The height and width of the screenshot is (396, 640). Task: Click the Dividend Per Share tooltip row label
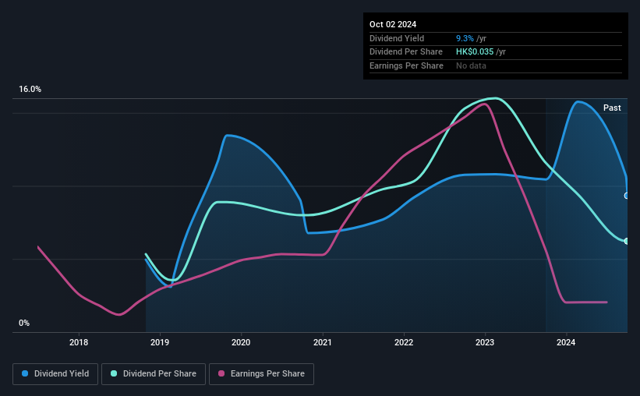tap(405, 52)
